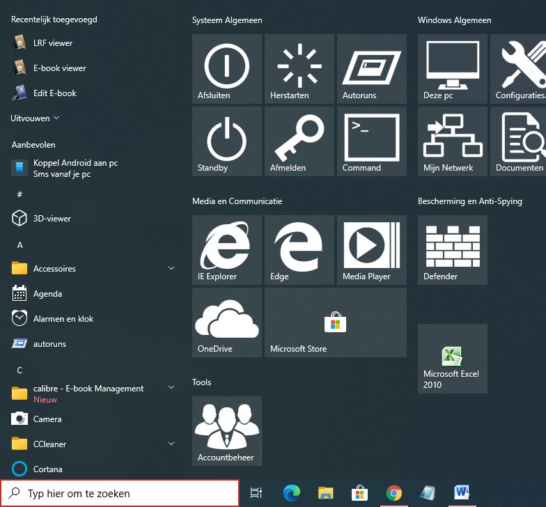The height and width of the screenshot is (507, 546).
Task: Click the C letter header
Action: coord(19,370)
